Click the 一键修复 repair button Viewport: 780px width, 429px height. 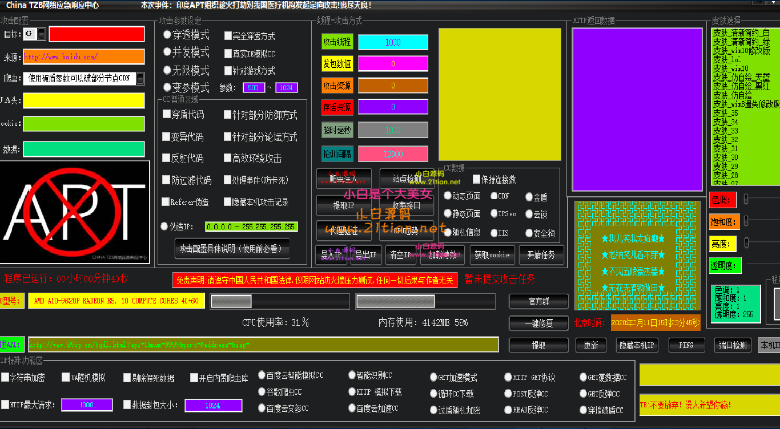pyautogui.click(x=538, y=323)
